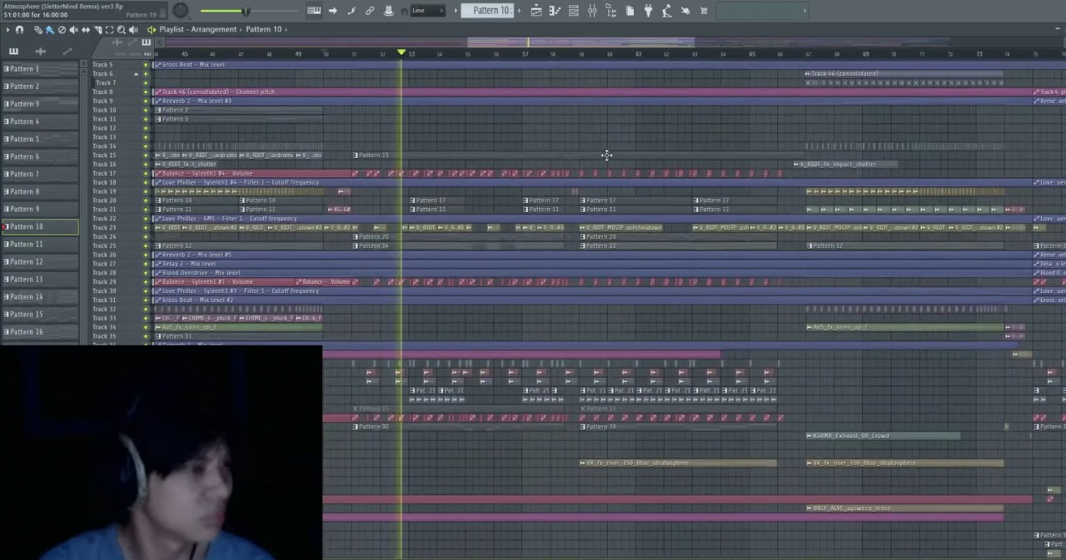Screen dimensions: 1066x560
Task: Select the Mute tool in playlist toolbar
Action: click(73, 30)
